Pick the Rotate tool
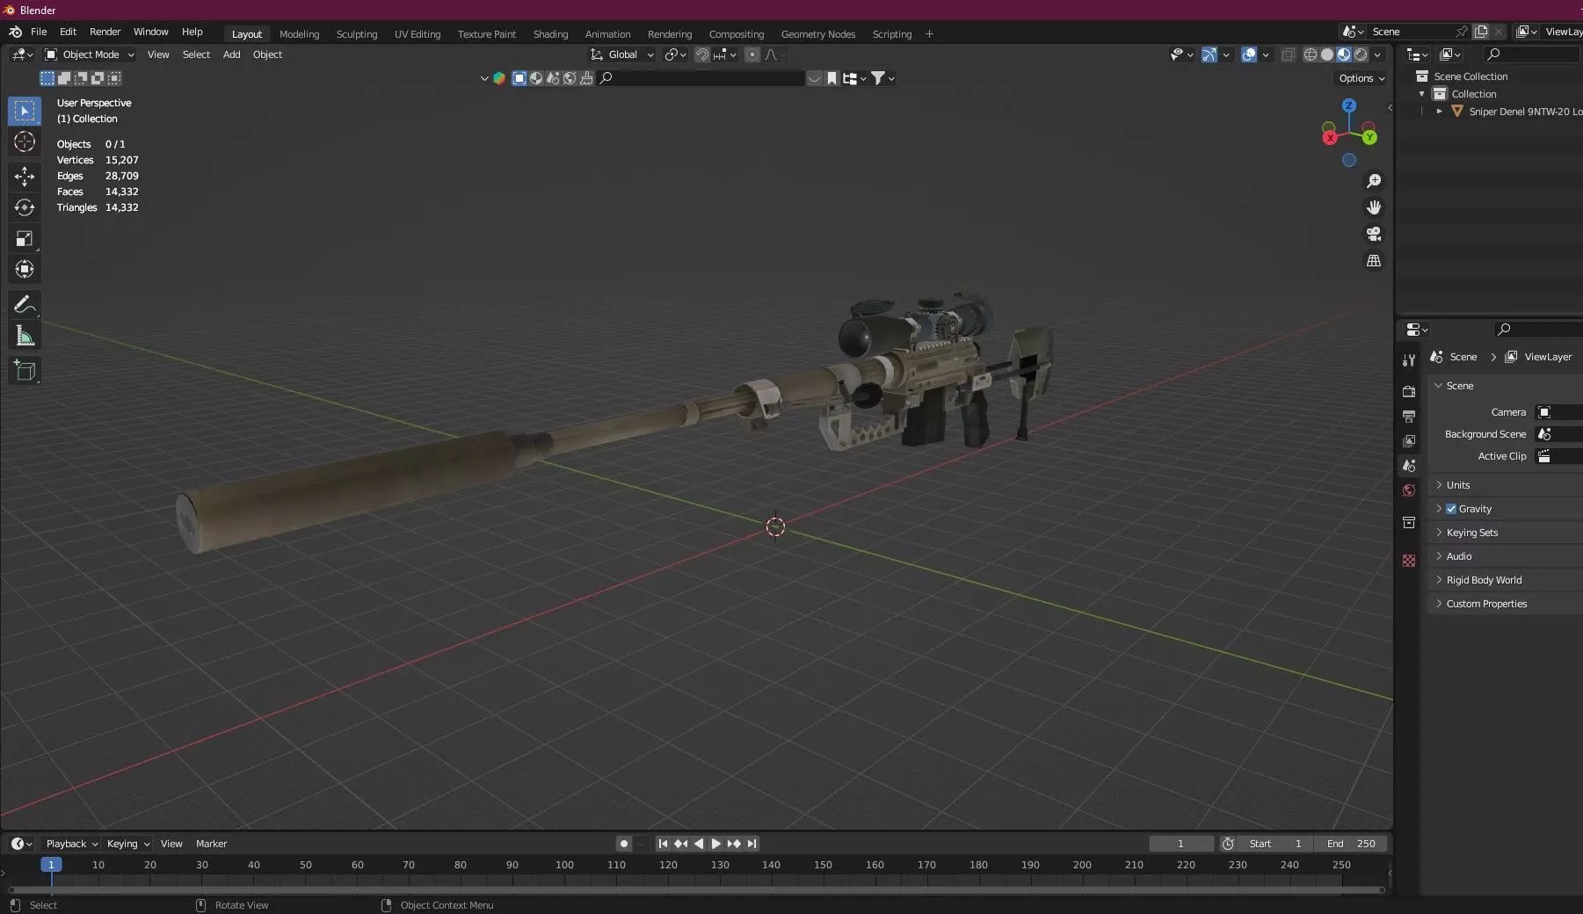Screen dimensions: 1583x914 [x=25, y=207]
